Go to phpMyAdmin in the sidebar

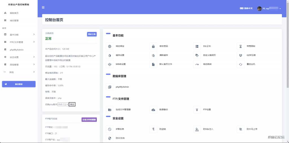tap(16, 50)
